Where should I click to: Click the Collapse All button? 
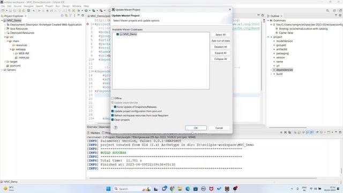pyautogui.click(x=220, y=59)
